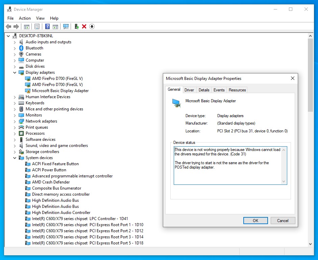Select ACPI Power Button device
Screen dimensions: 318x260
49,170
